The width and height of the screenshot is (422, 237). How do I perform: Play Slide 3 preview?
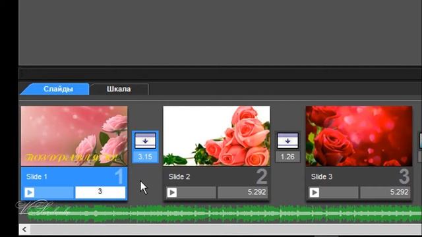coord(315,192)
